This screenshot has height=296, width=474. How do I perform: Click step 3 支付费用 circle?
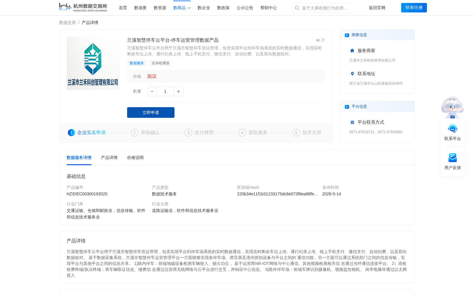pos(188,133)
